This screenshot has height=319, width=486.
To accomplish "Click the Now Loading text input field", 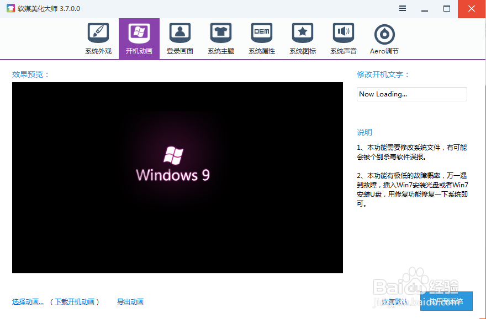I will (411, 94).
